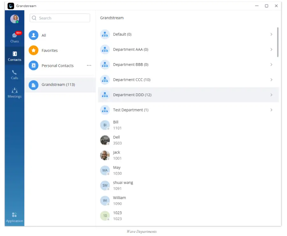287x236 pixels.
Task: Expand Department CCC chevron
Action: 271,80
